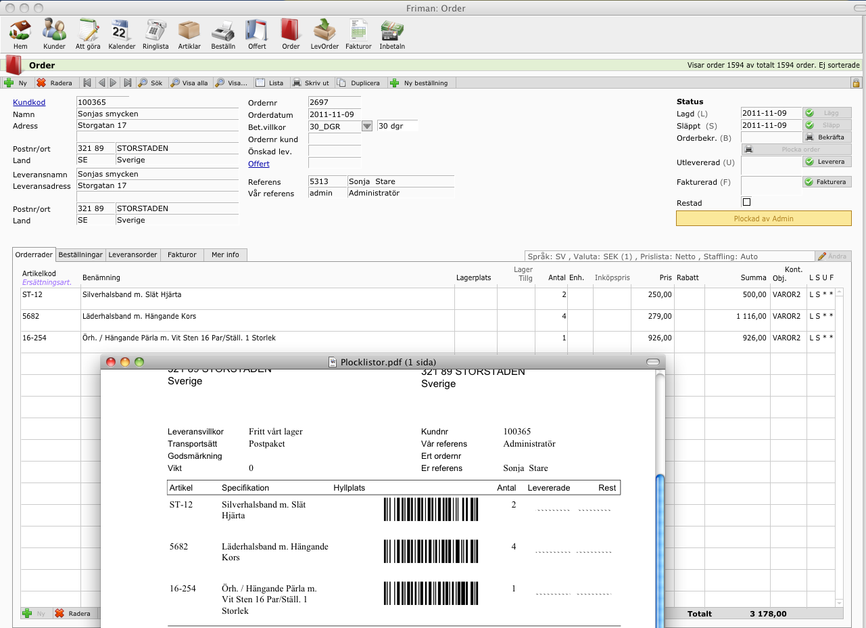The height and width of the screenshot is (628, 866).
Task: Click the lock icon in toolbar
Action: point(855,83)
